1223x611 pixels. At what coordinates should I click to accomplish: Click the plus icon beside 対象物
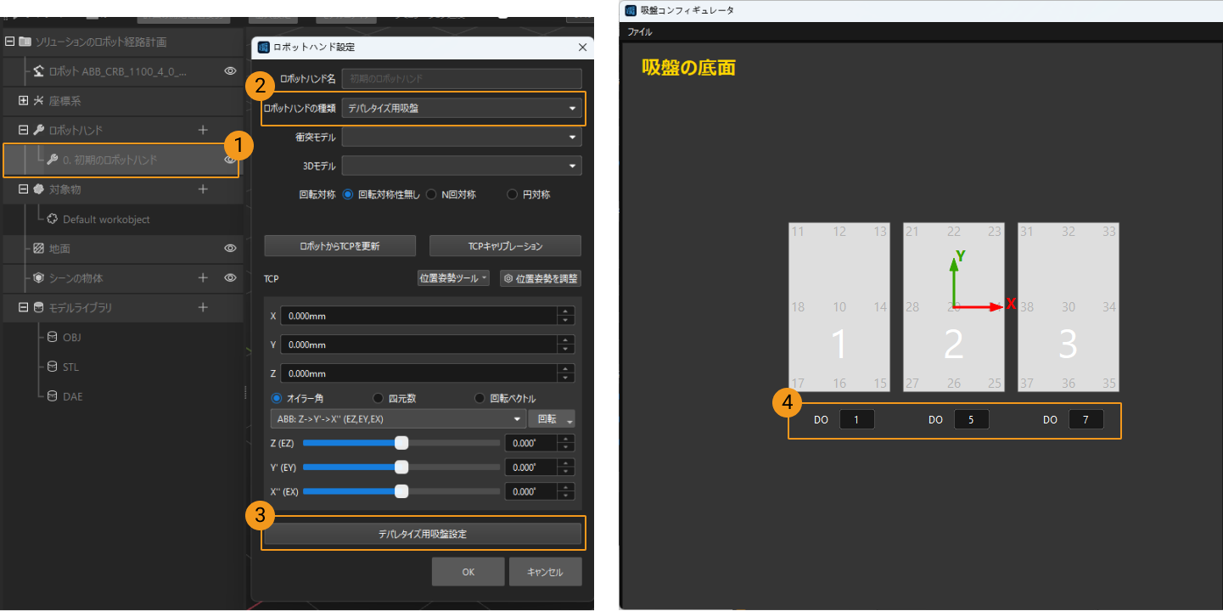(x=203, y=189)
